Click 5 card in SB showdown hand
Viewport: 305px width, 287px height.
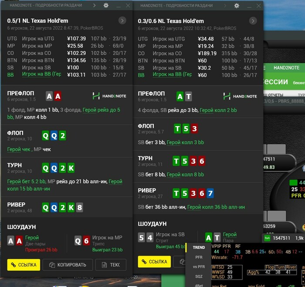tap(142, 237)
